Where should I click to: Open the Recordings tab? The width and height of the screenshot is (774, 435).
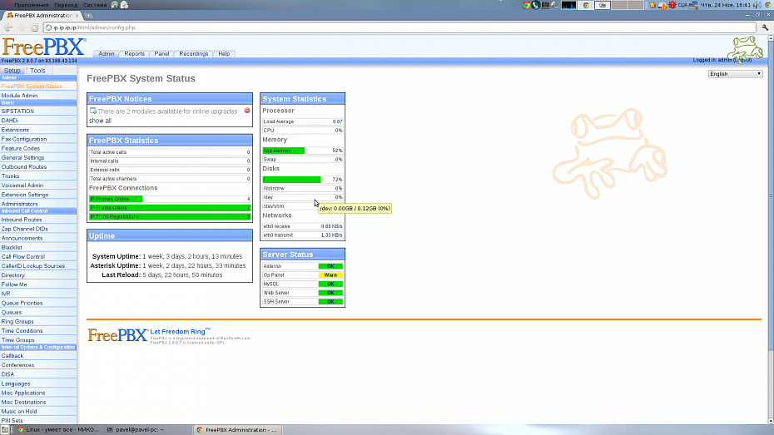(193, 54)
